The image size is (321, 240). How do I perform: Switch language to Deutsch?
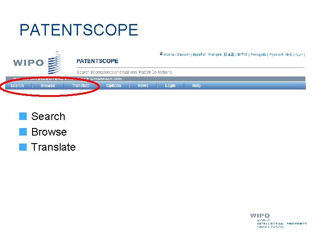tap(183, 55)
